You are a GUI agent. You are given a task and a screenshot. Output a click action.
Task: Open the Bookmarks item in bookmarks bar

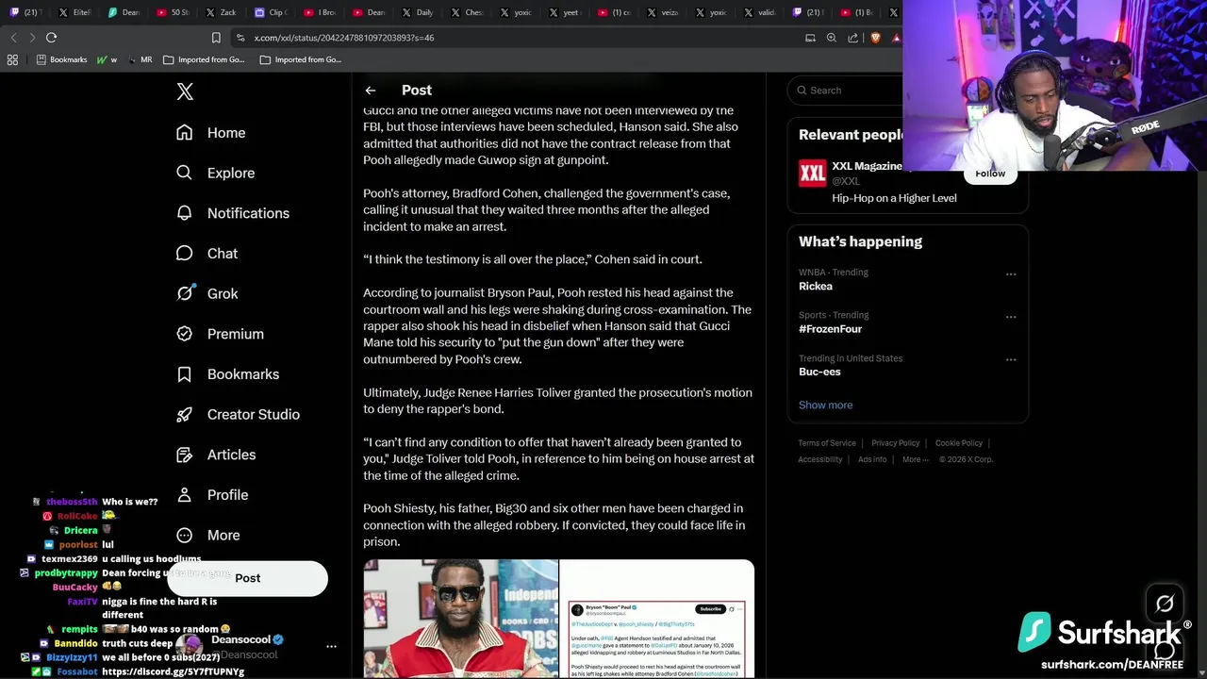[x=62, y=59]
